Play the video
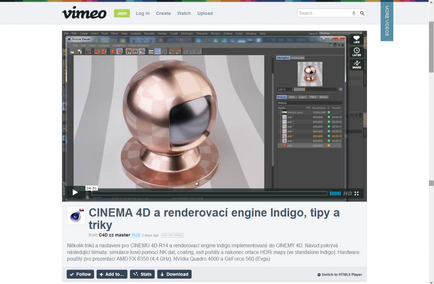434x284 pixels. (75, 192)
